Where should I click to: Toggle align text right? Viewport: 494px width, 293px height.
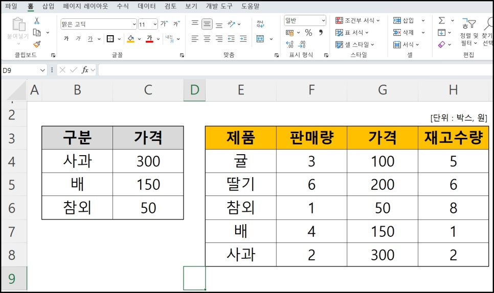click(219, 39)
